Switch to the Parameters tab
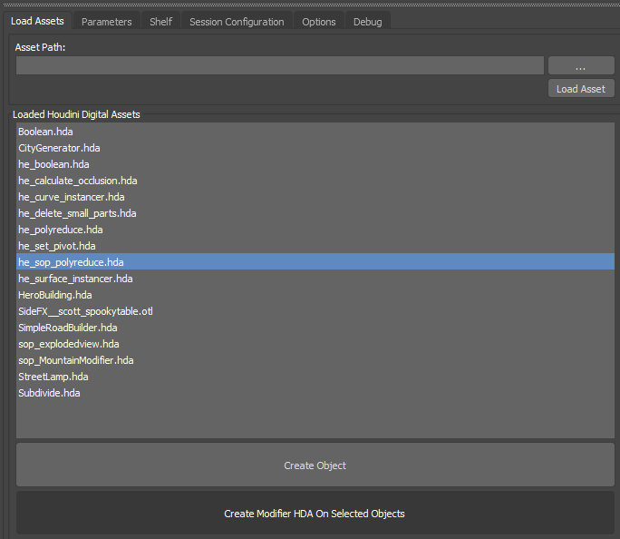Image resolution: width=620 pixels, height=539 pixels. 106,22
